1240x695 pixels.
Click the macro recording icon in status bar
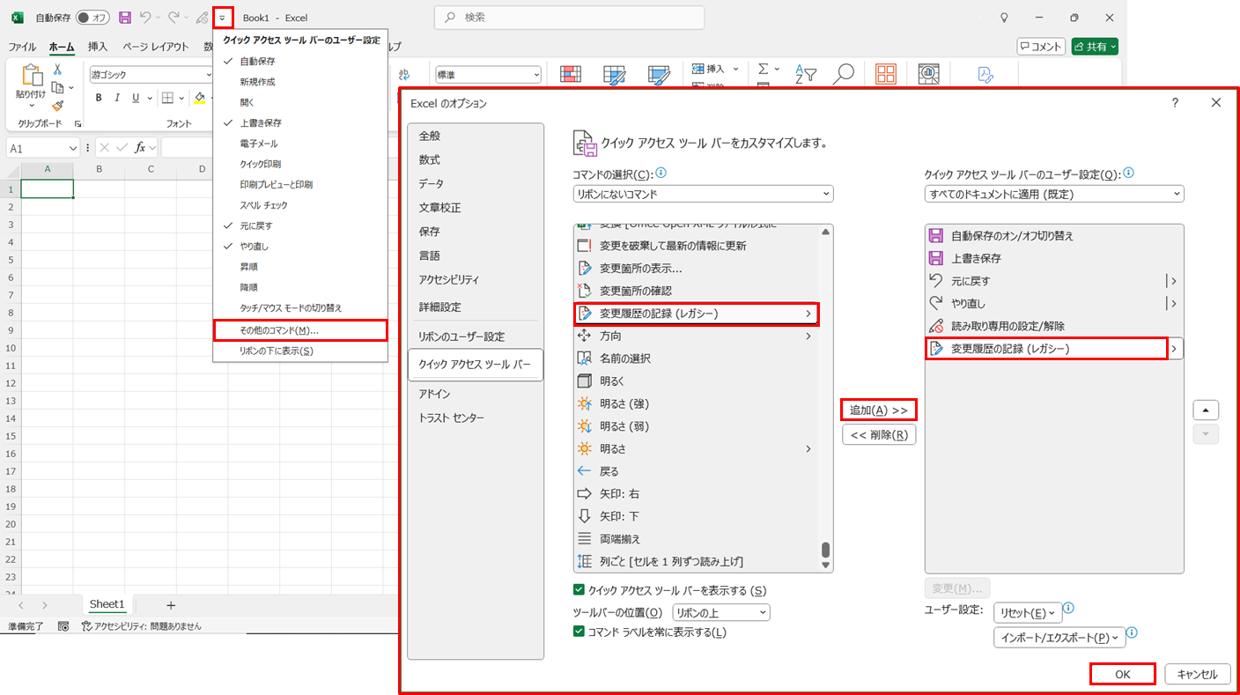[x=63, y=626]
